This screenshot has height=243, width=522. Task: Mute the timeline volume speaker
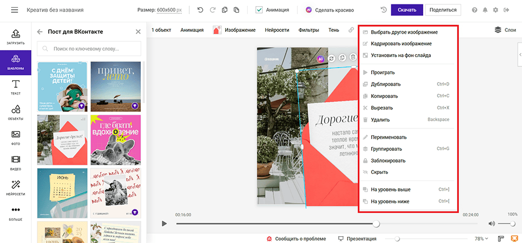tap(492, 223)
